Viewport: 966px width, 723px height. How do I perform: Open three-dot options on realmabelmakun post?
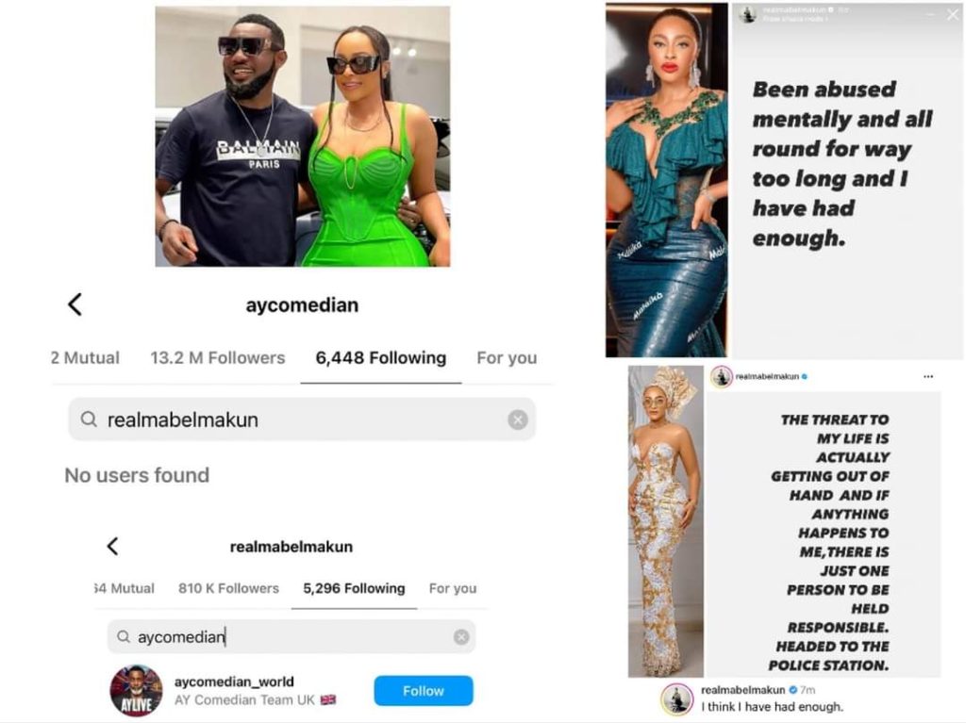point(928,376)
